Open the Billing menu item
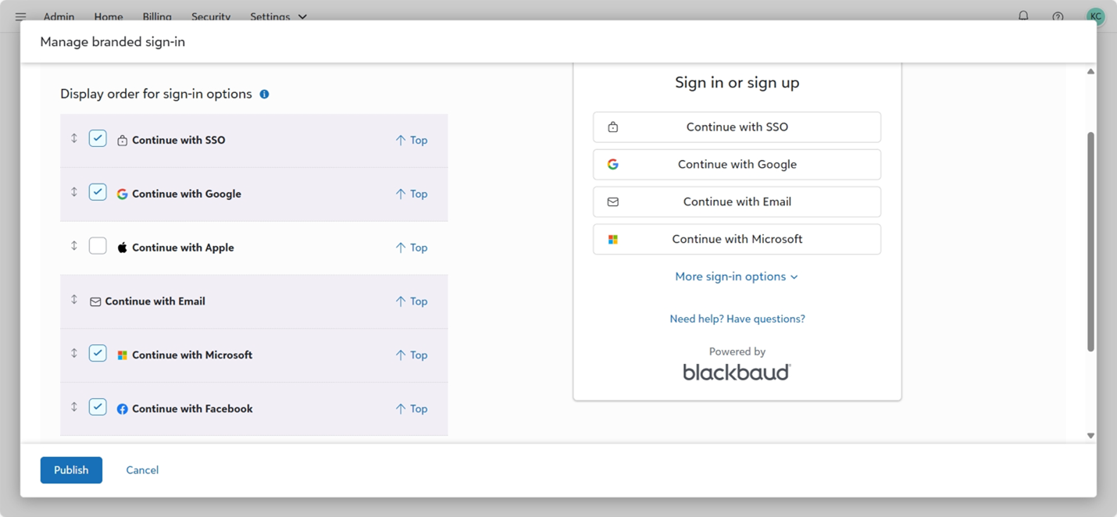This screenshot has height=517, width=1117. click(157, 16)
